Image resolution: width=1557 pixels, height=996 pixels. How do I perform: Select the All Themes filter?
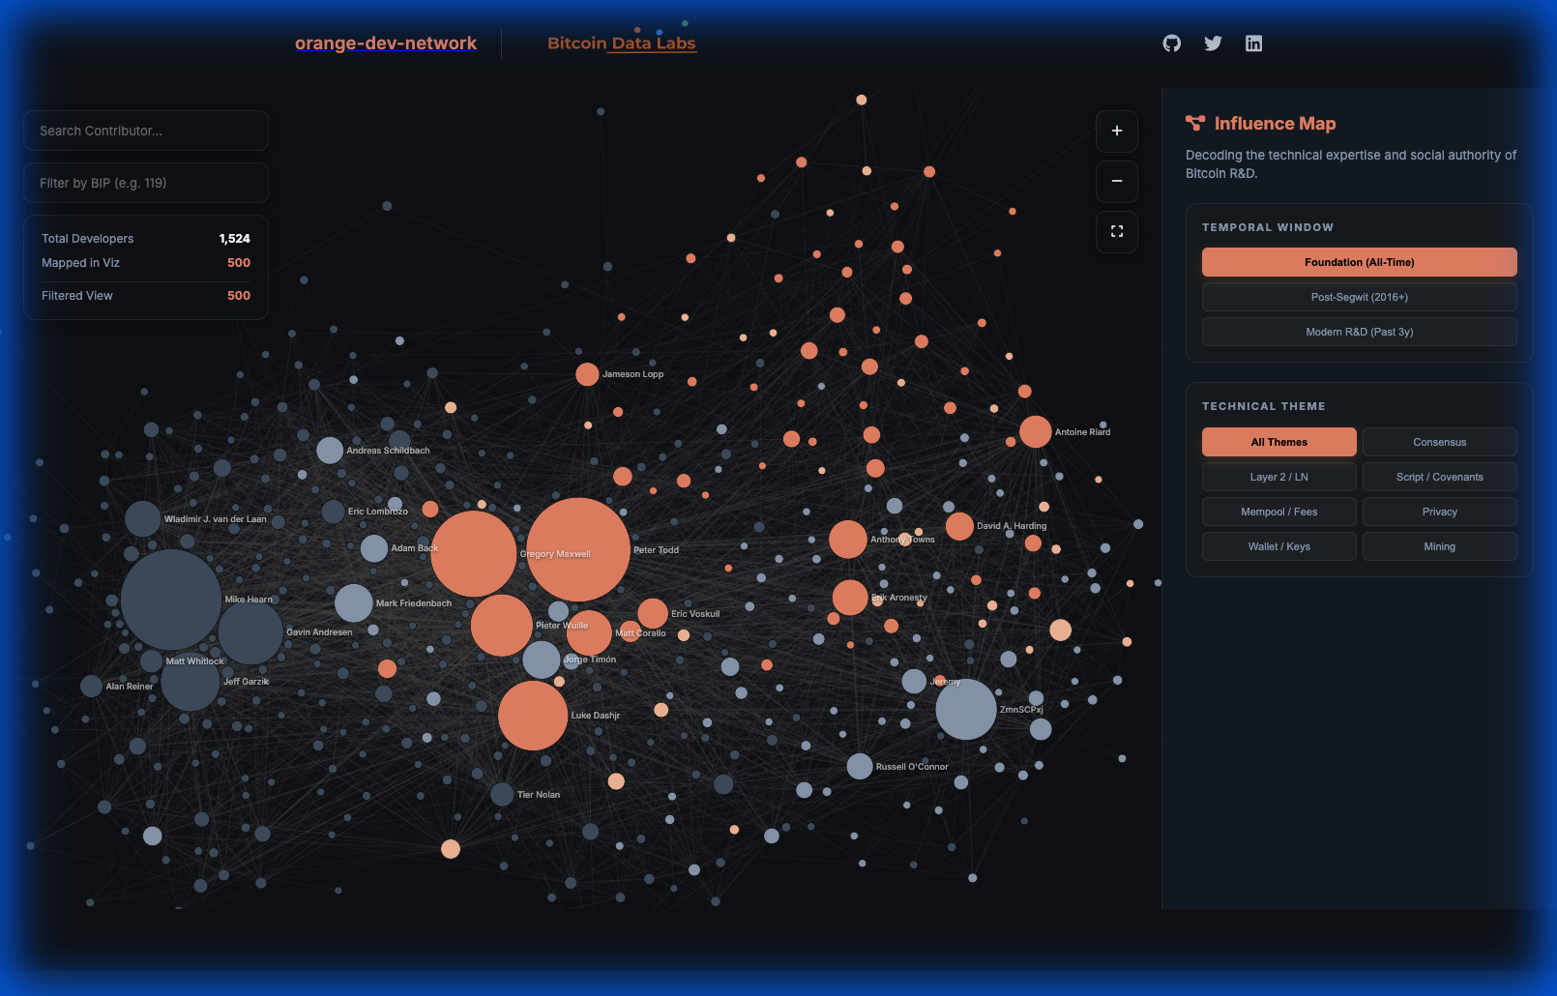click(1278, 442)
